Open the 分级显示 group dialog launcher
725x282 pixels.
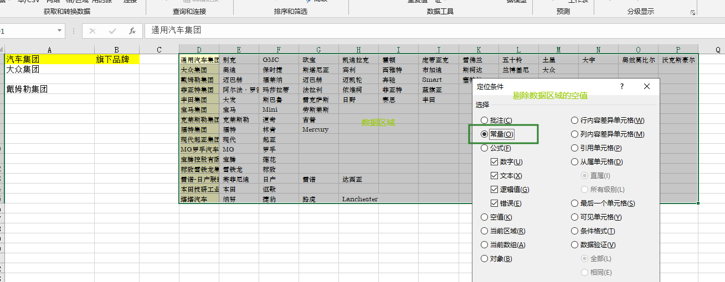tap(692, 12)
